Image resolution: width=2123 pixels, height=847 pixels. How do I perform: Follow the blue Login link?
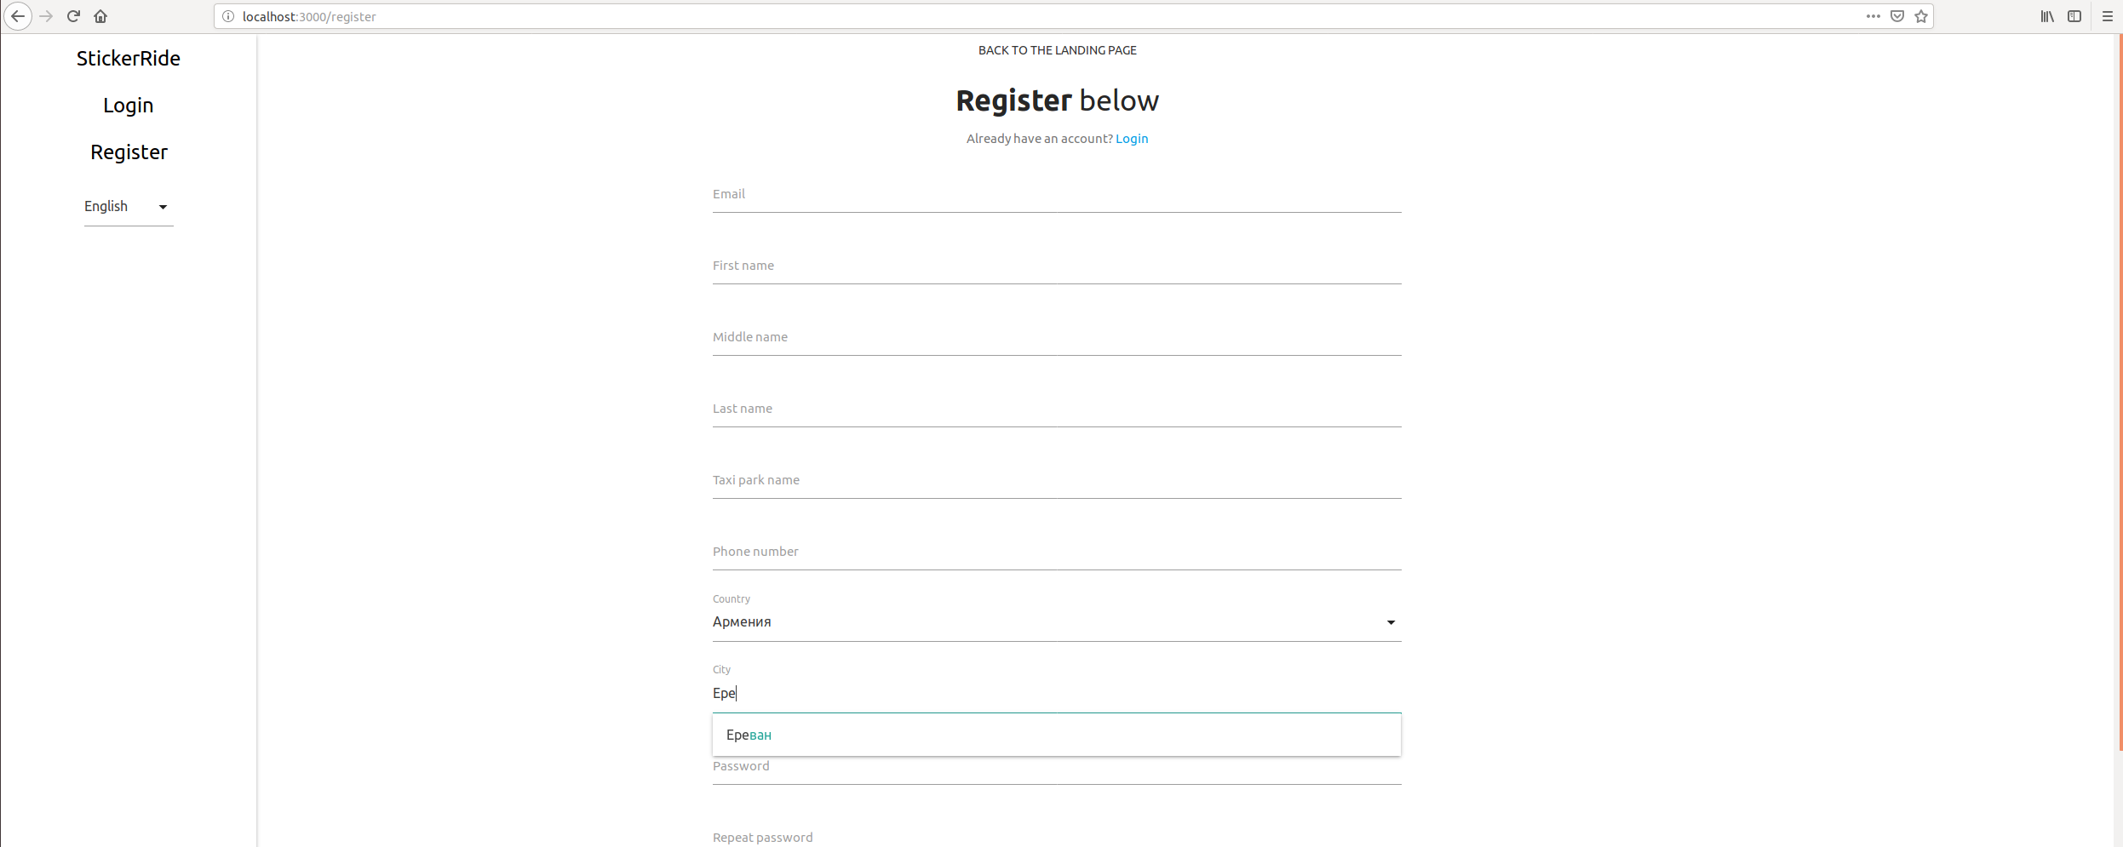(x=1132, y=139)
